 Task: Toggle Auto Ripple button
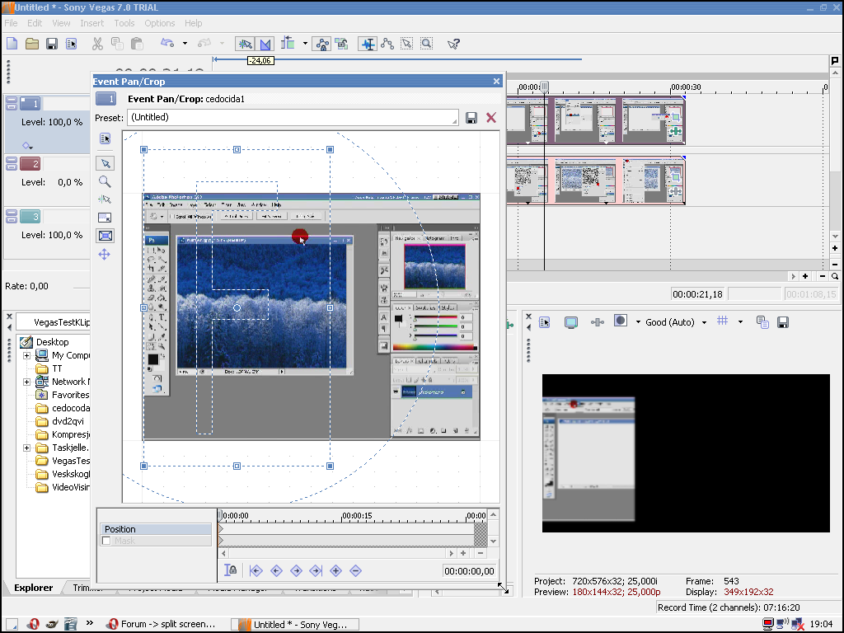(288, 44)
